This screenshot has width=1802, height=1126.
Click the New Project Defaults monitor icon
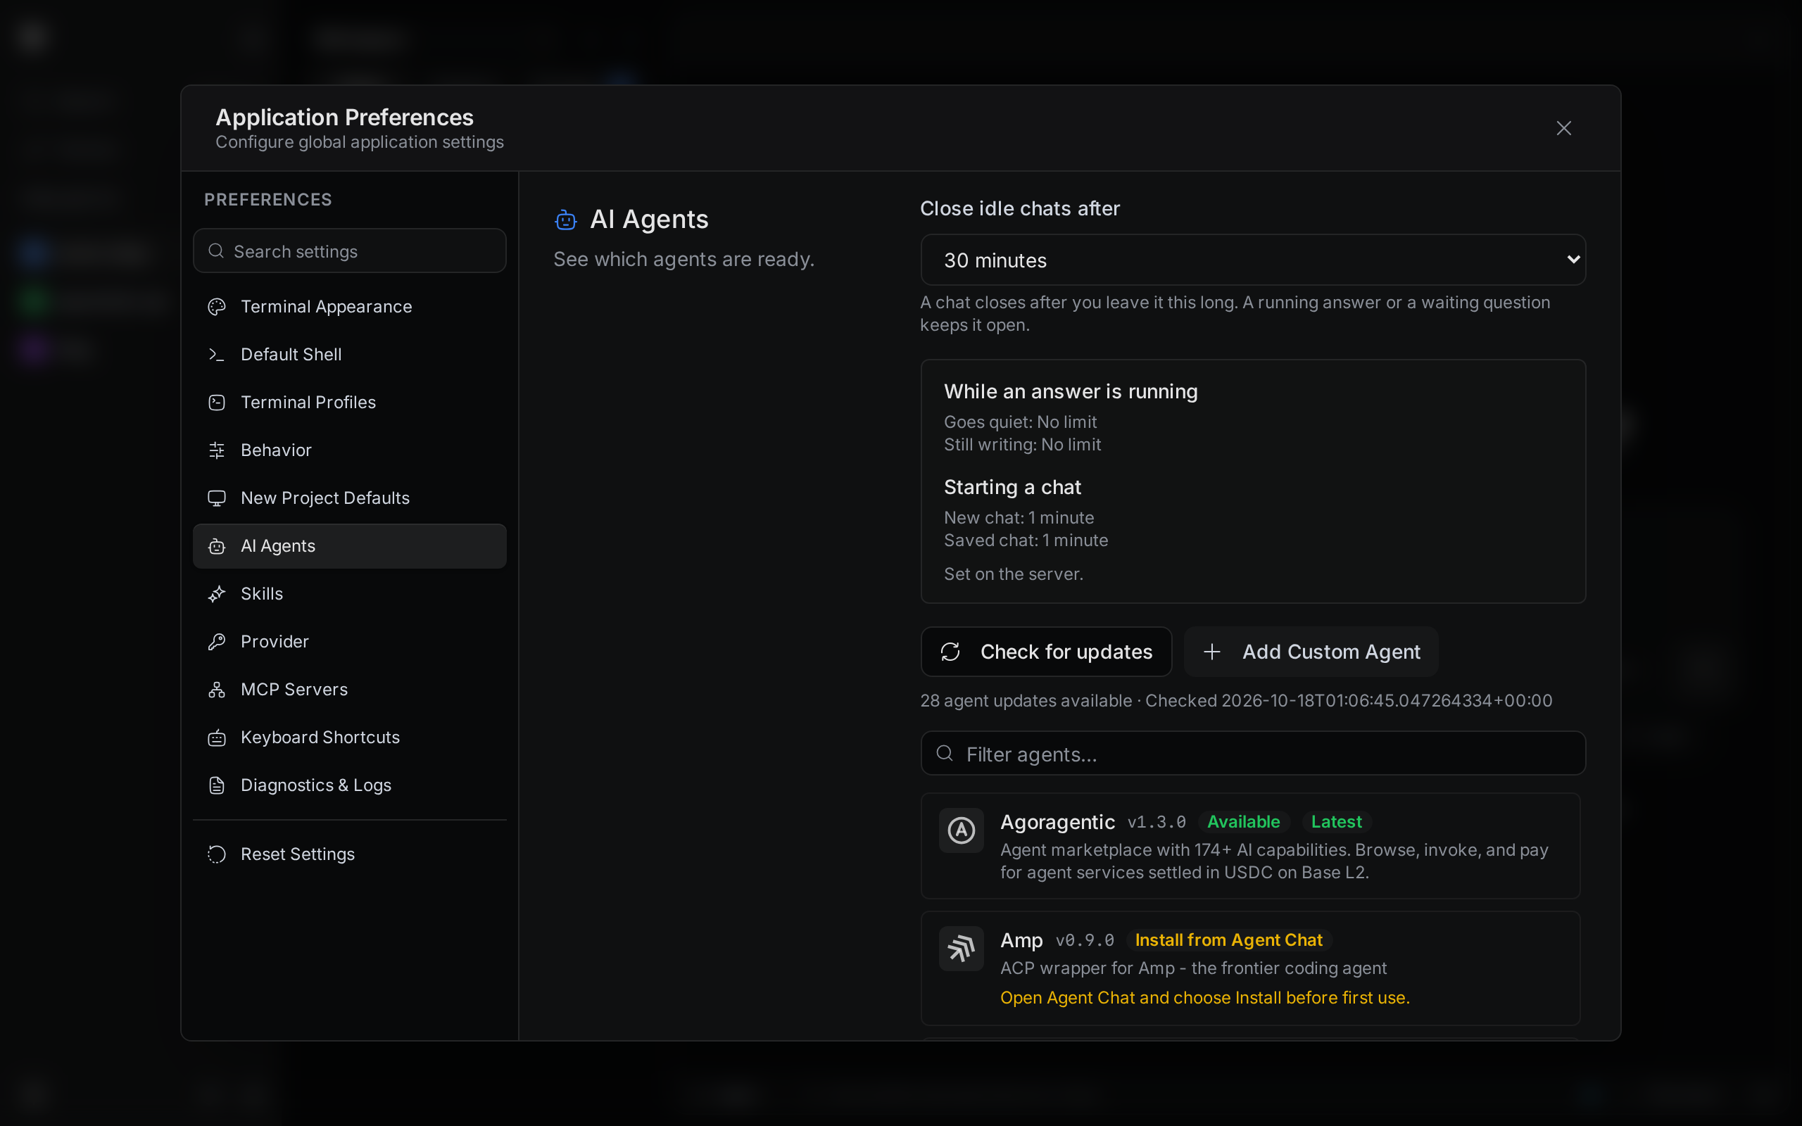pyautogui.click(x=217, y=498)
